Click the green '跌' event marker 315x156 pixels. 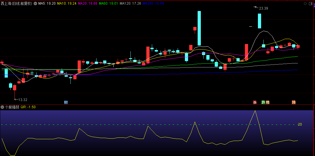point(263,102)
